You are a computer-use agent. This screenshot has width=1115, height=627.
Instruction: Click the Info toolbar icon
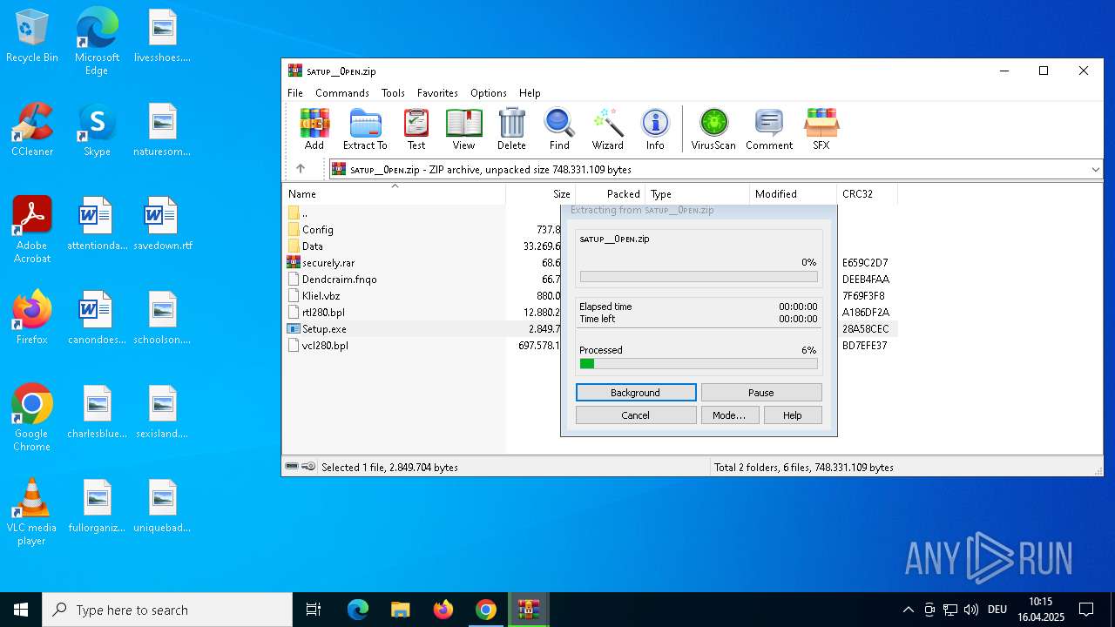[x=655, y=129]
